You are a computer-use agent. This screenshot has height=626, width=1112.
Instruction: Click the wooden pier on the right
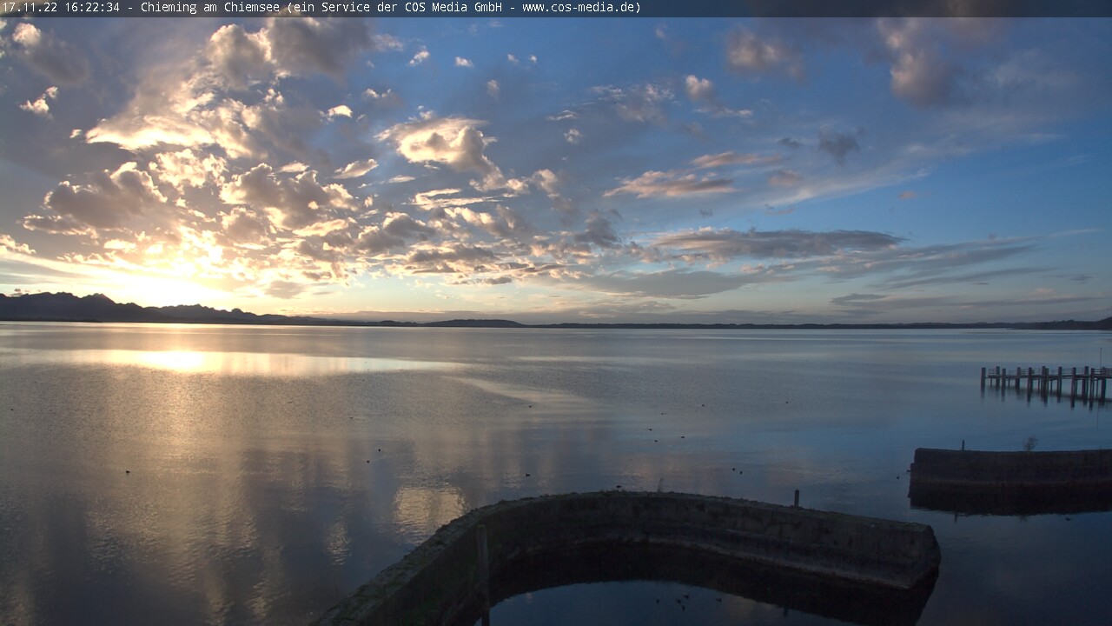(x=1047, y=379)
